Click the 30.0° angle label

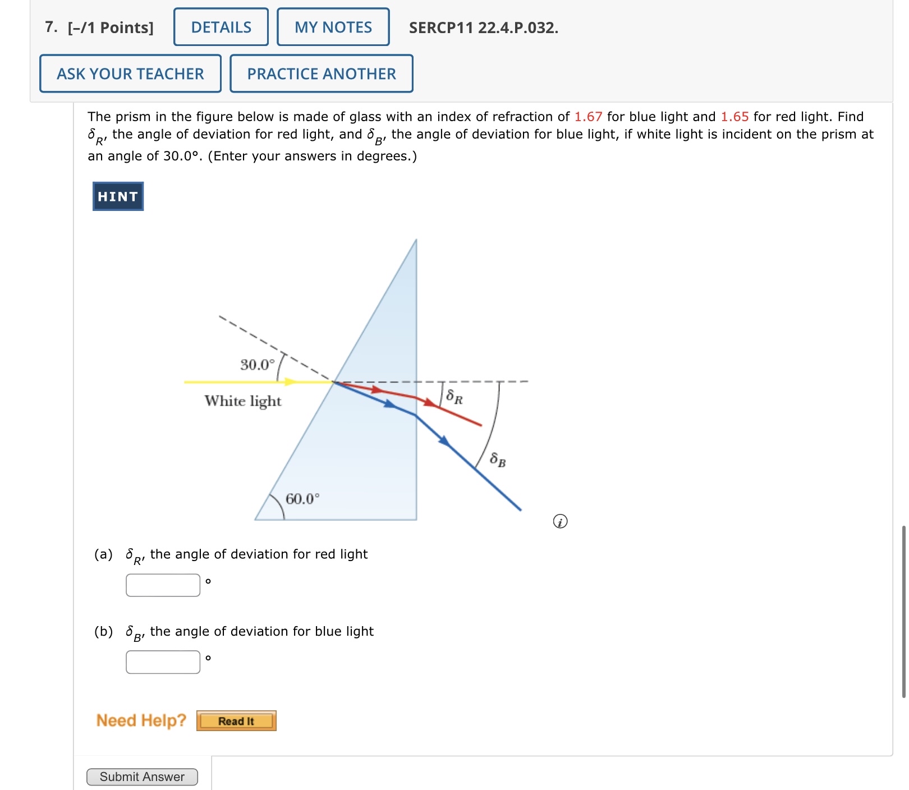(255, 365)
